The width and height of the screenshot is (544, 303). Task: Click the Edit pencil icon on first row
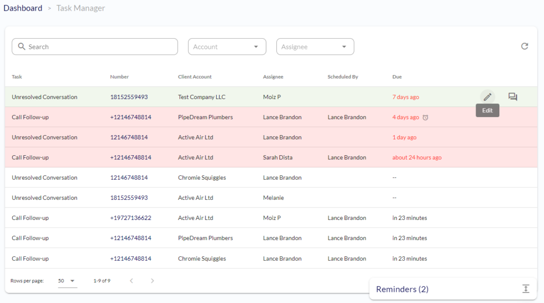(x=488, y=97)
